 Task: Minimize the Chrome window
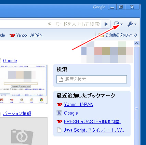pos(112,7)
